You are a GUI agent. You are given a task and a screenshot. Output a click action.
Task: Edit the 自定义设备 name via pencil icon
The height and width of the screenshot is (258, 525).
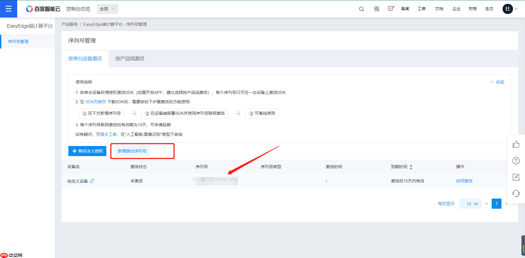[92, 181]
